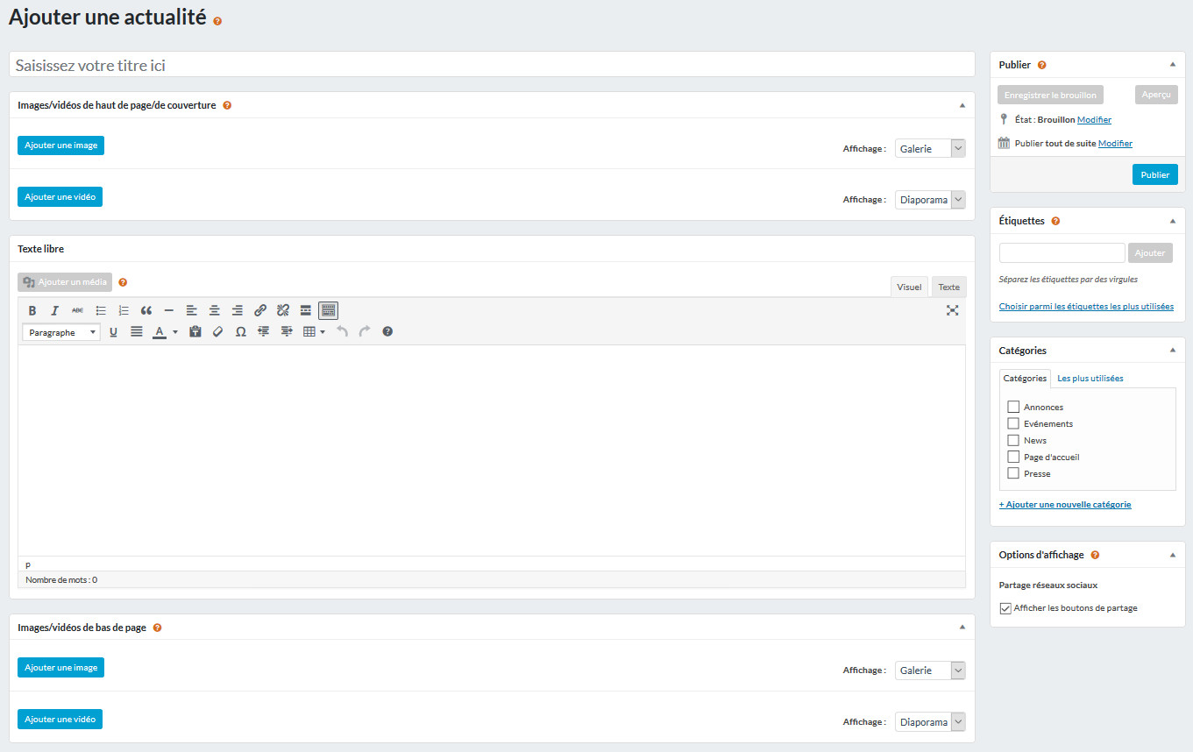This screenshot has width=1193, height=752.
Task: Apply strikethrough formatting
Action: (x=77, y=310)
